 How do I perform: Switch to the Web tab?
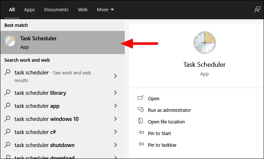coord(83,9)
